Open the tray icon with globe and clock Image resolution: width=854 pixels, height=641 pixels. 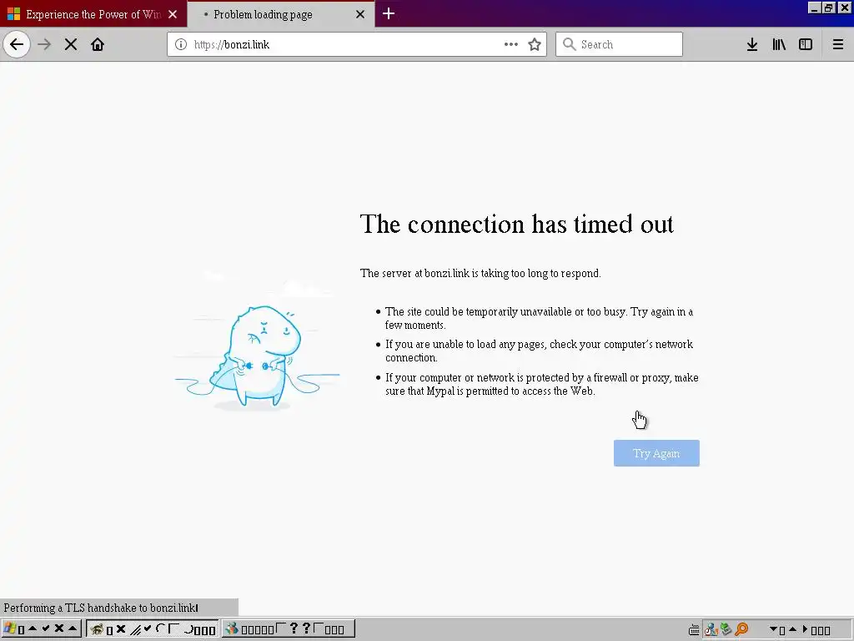(x=711, y=629)
